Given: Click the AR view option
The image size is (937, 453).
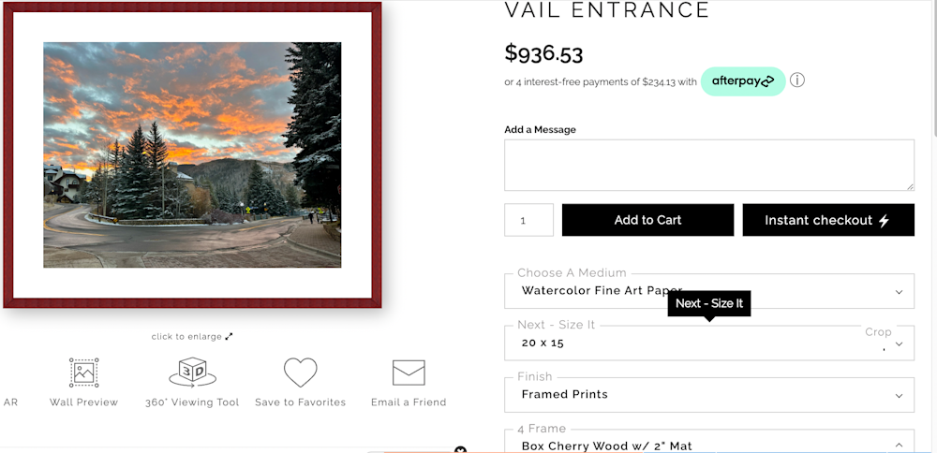Looking at the screenshot, I should [x=11, y=402].
